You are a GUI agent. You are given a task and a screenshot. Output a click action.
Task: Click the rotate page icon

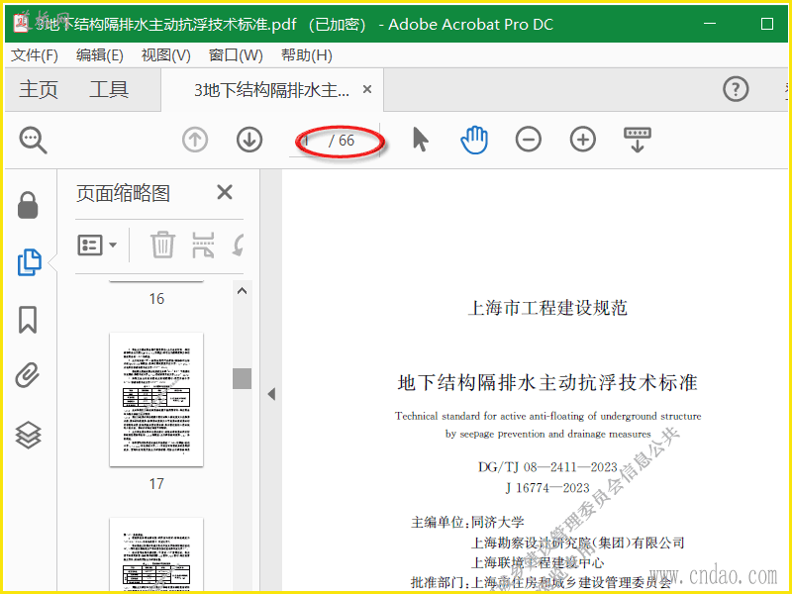[x=238, y=245]
